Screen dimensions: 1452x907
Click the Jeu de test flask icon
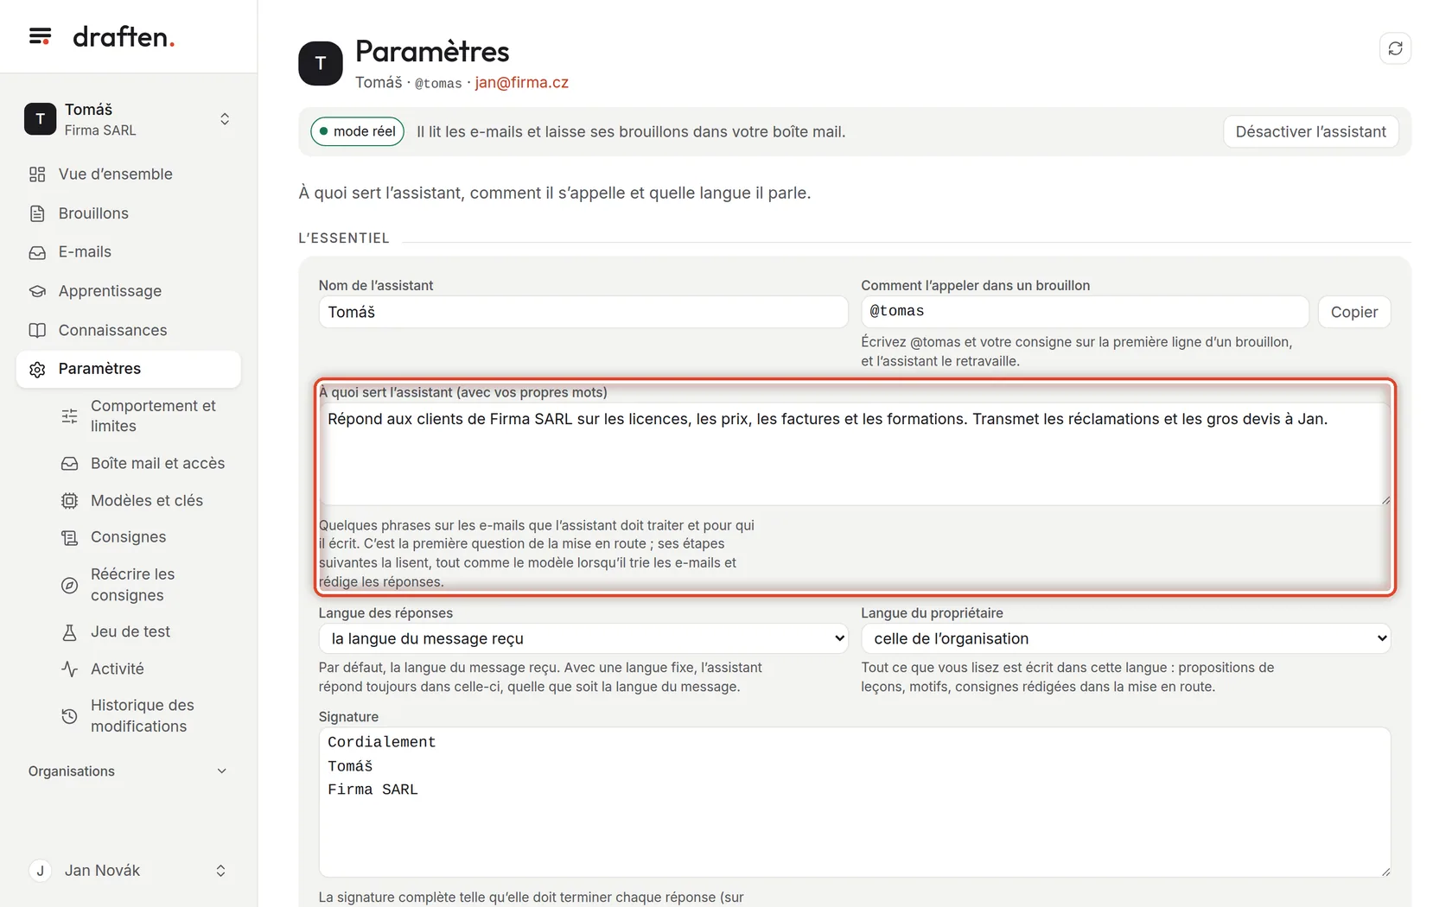[x=70, y=632]
